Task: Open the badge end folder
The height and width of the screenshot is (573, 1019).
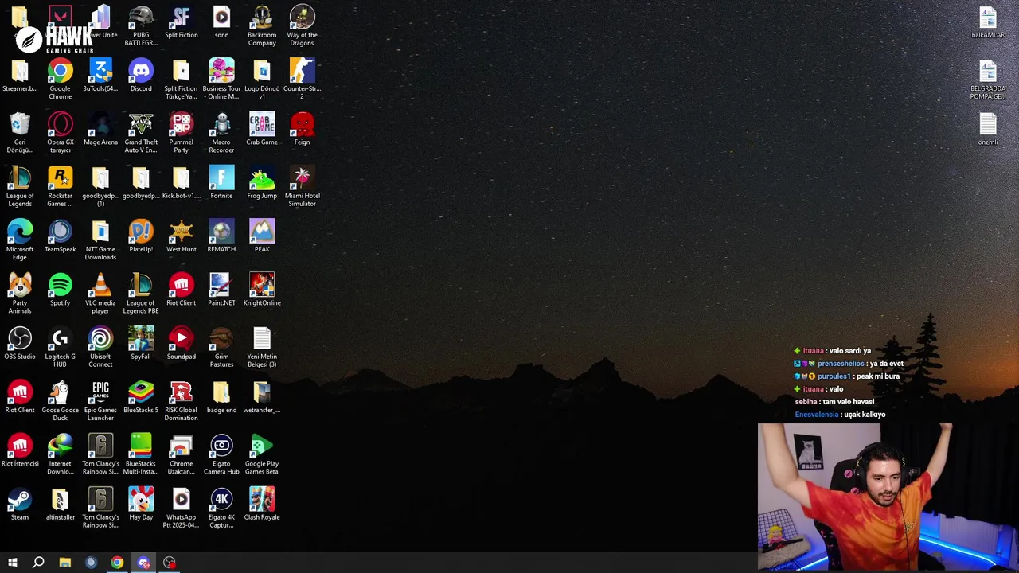Action: click(x=221, y=392)
